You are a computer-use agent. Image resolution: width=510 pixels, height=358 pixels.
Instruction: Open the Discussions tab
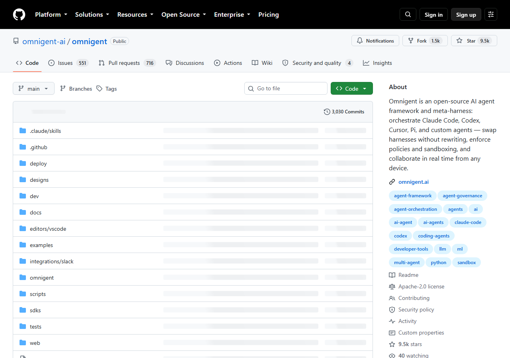(185, 63)
